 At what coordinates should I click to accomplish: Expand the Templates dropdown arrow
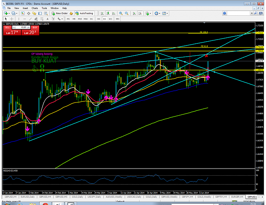tap(167, 14)
